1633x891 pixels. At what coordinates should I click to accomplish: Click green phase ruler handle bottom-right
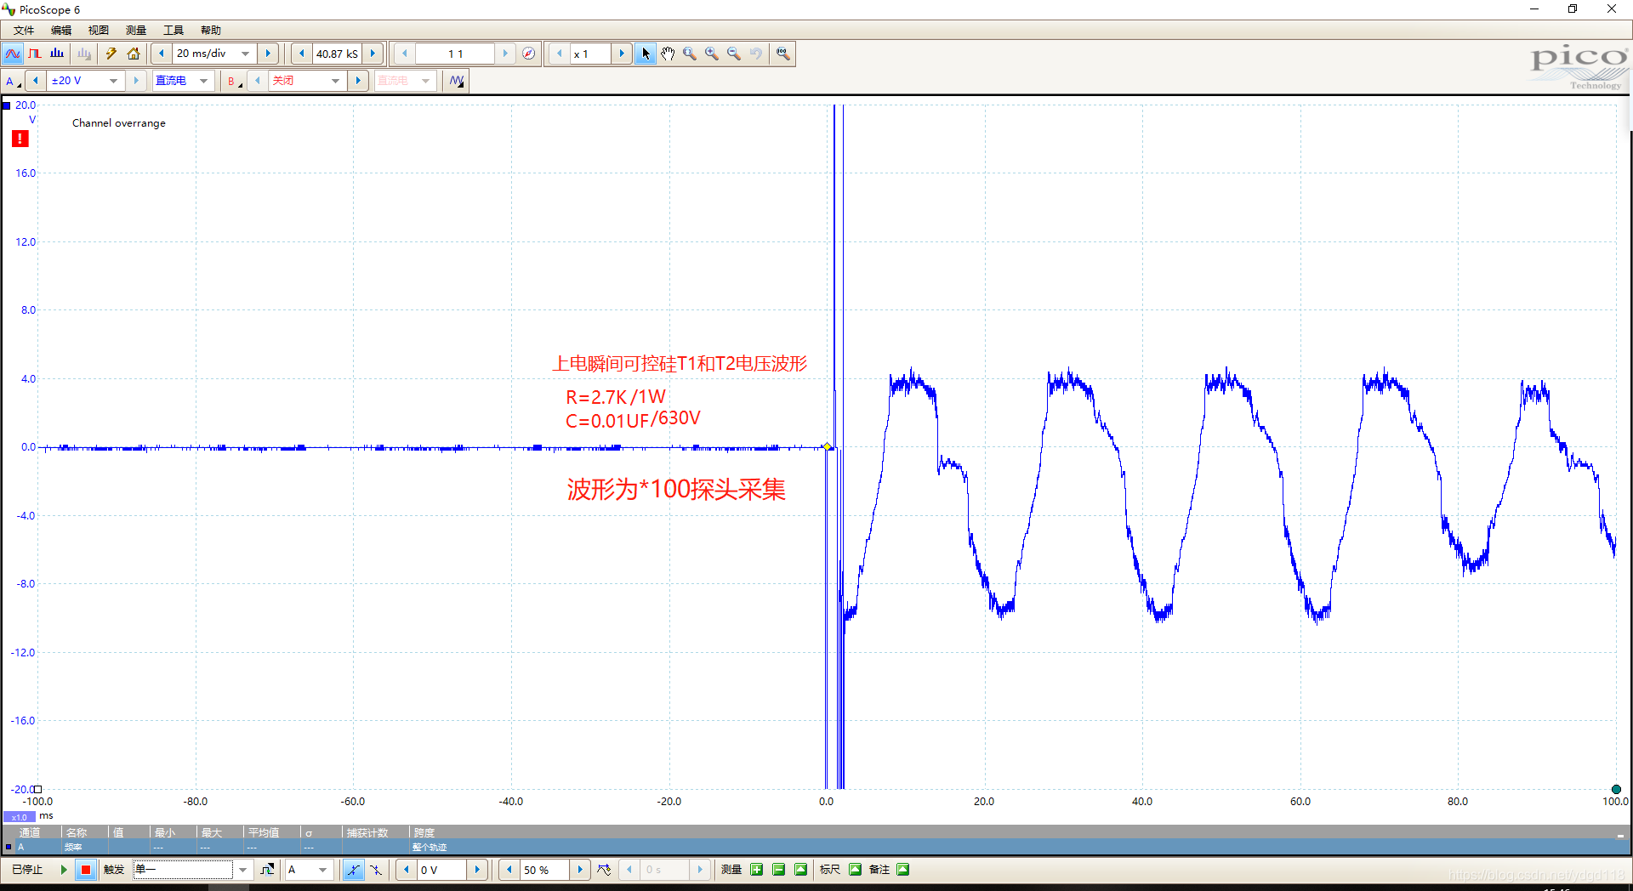(x=1616, y=790)
